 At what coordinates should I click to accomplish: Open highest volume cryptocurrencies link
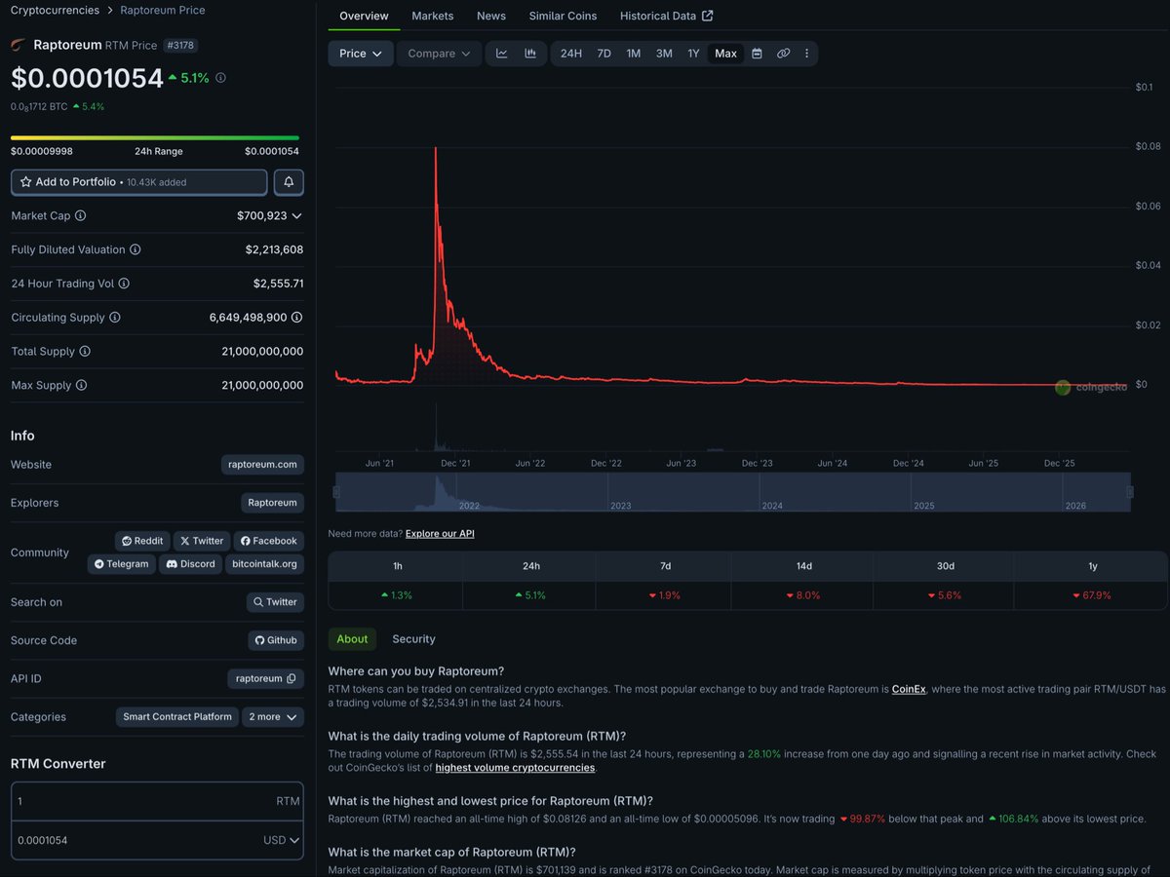tap(515, 768)
